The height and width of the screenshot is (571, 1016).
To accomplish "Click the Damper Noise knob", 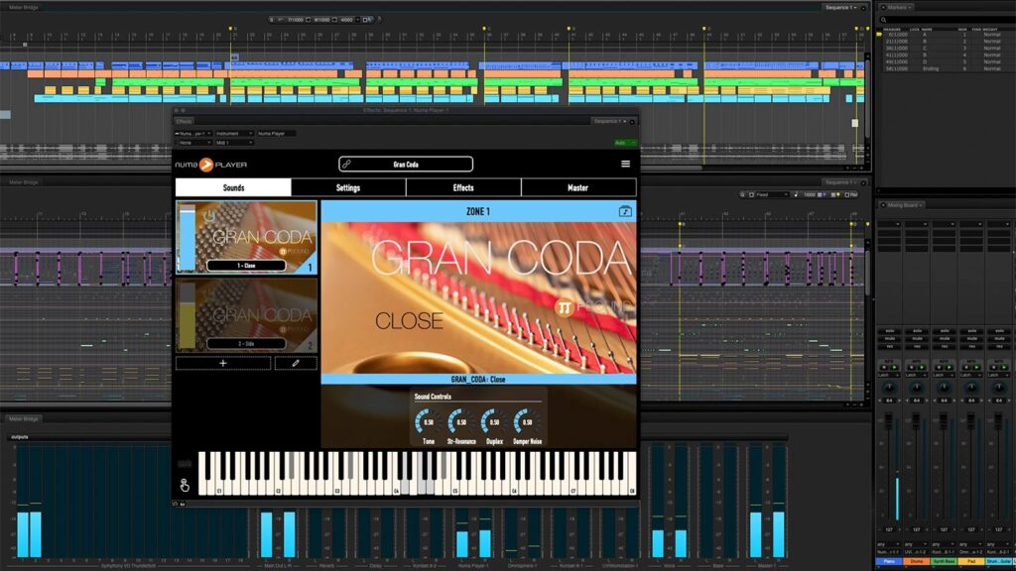I will coord(527,422).
